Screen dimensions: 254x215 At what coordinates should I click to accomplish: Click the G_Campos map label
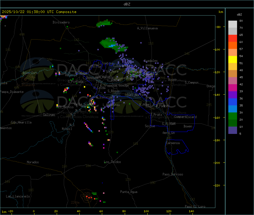tap(192, 82)
